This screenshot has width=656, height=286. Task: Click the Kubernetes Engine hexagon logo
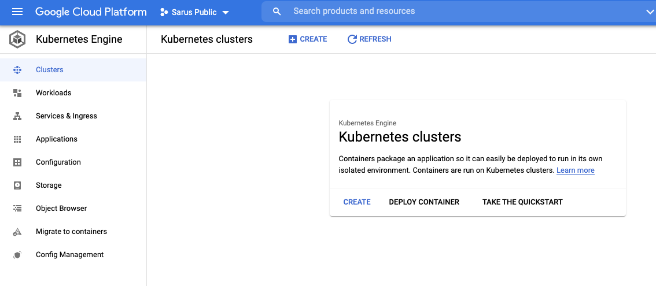coord(18,40)
